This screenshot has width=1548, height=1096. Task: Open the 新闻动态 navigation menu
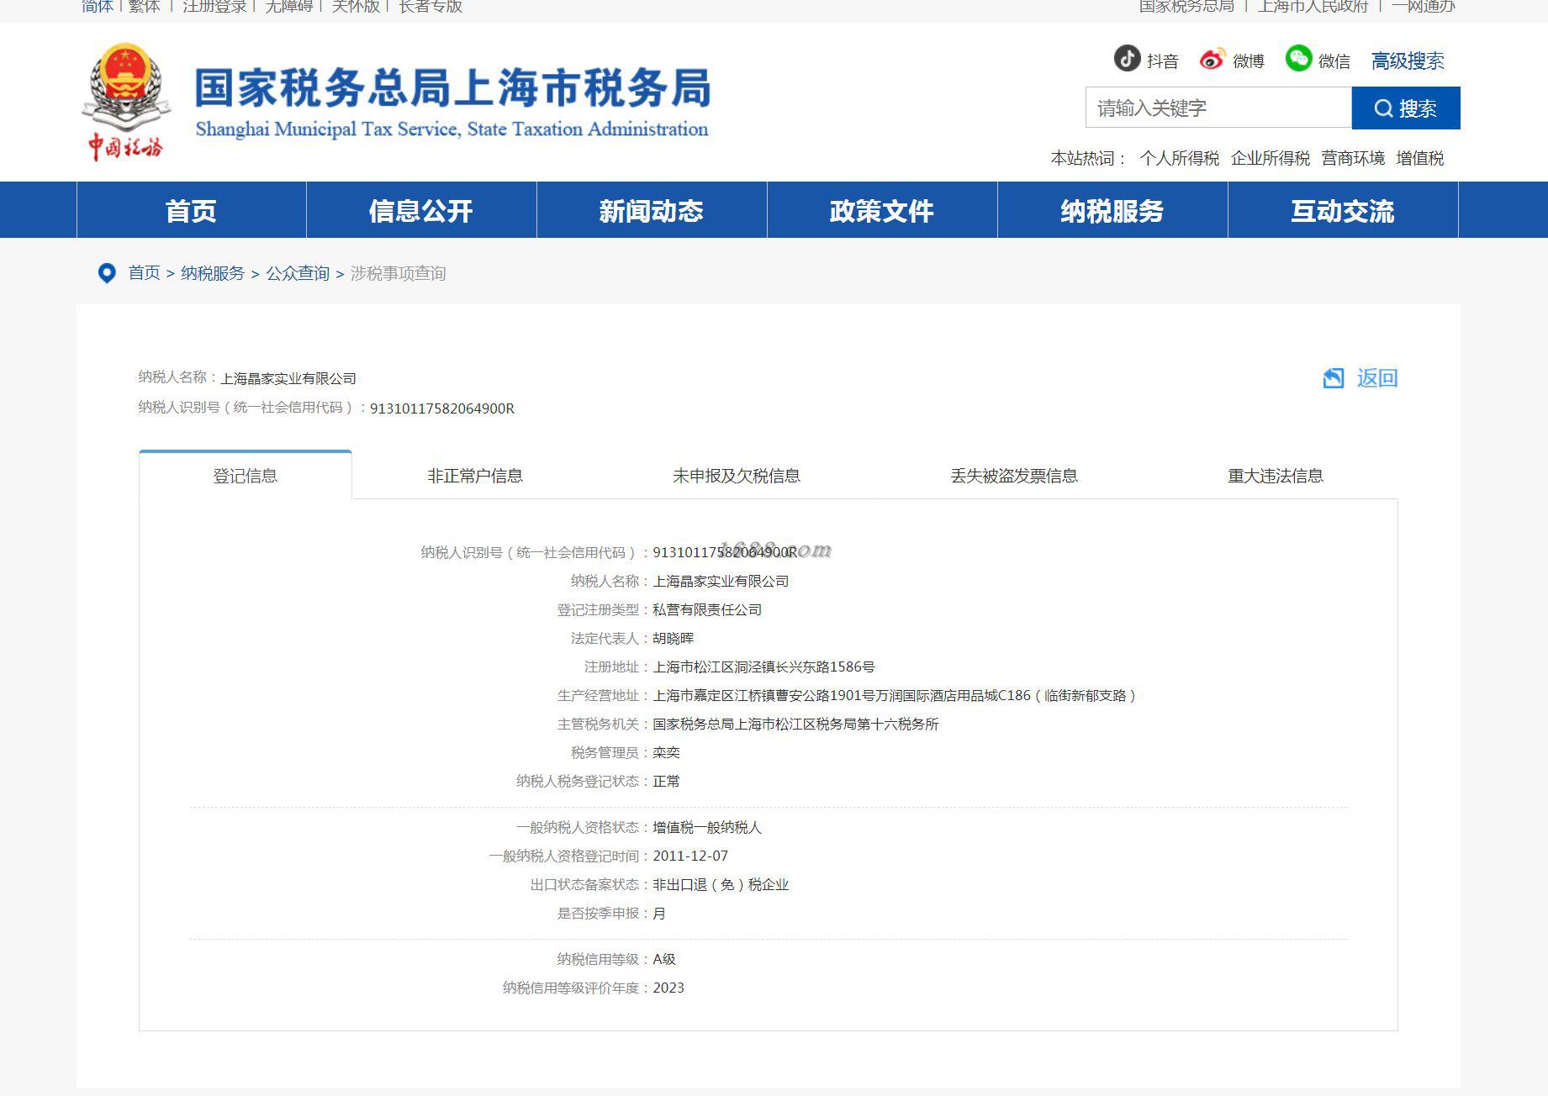(652, 210)
